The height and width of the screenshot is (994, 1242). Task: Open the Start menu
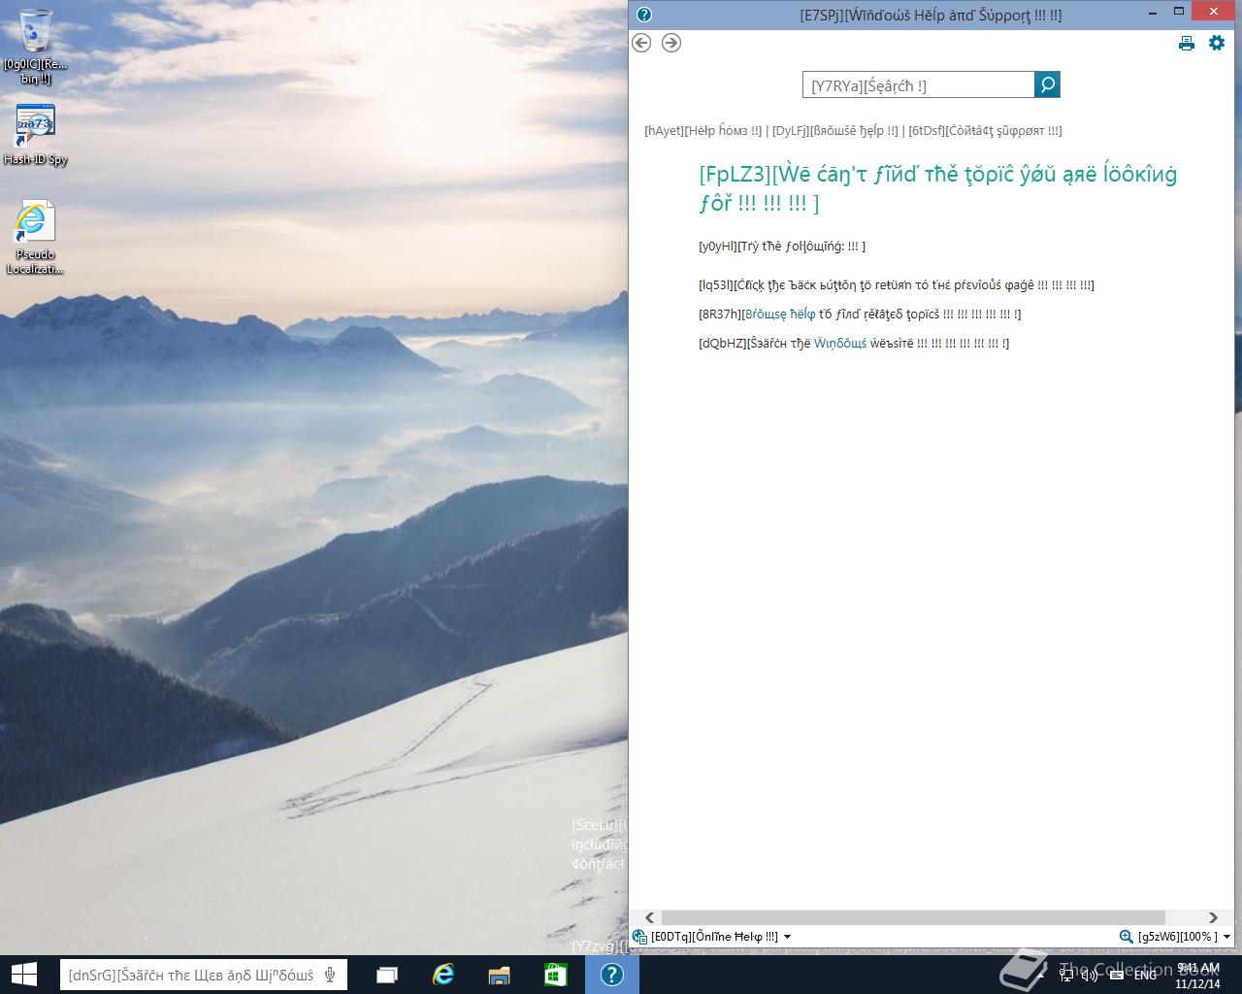click(23, 975)
